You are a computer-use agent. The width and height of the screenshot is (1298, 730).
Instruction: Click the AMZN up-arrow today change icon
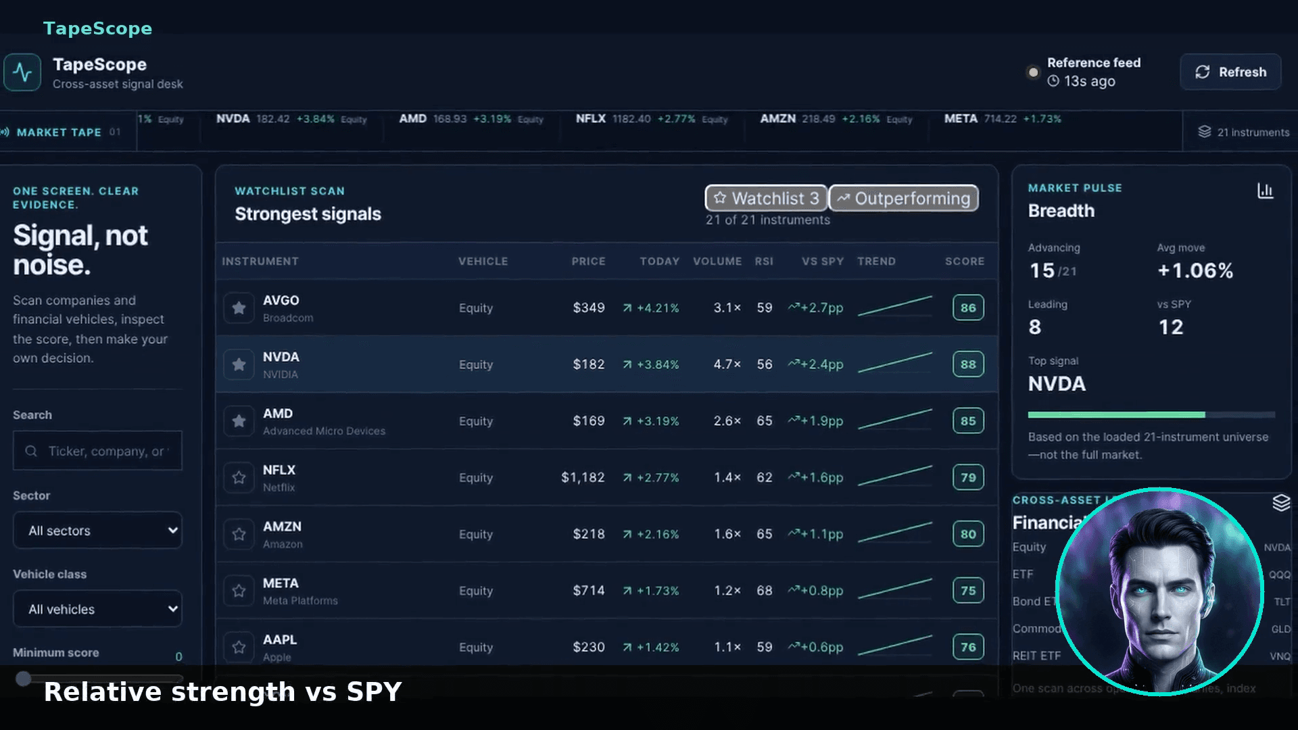pos(627,534)
